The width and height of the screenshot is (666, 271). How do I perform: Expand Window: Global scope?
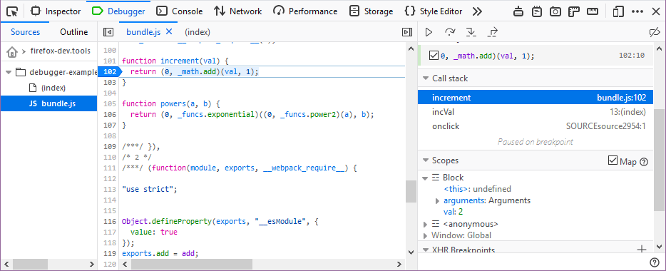425,235
